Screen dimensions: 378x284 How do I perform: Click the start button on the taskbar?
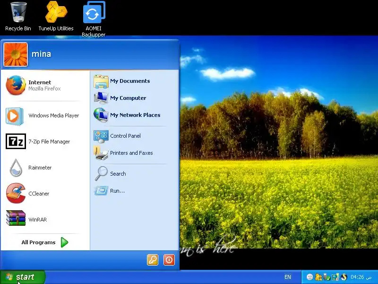(22, 277)
